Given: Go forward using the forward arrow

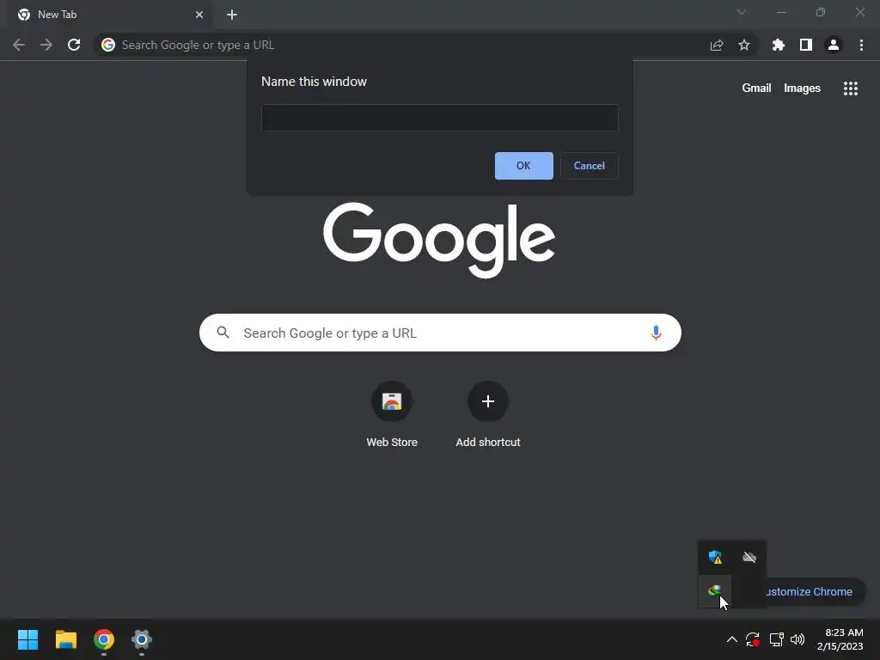Looking at the screenshot, I should click(x=46, y=45).
